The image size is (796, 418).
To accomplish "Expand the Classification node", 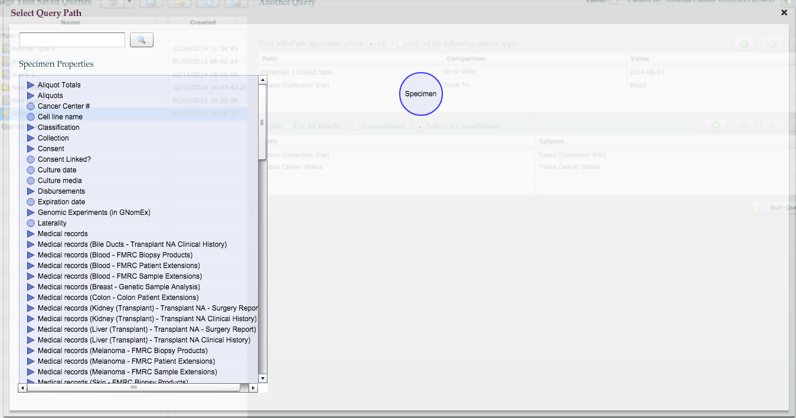I will [31, 128].
